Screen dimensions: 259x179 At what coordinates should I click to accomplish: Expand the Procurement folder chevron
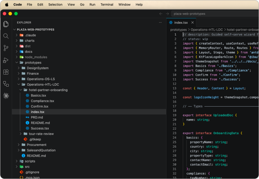tap(19, 145)
